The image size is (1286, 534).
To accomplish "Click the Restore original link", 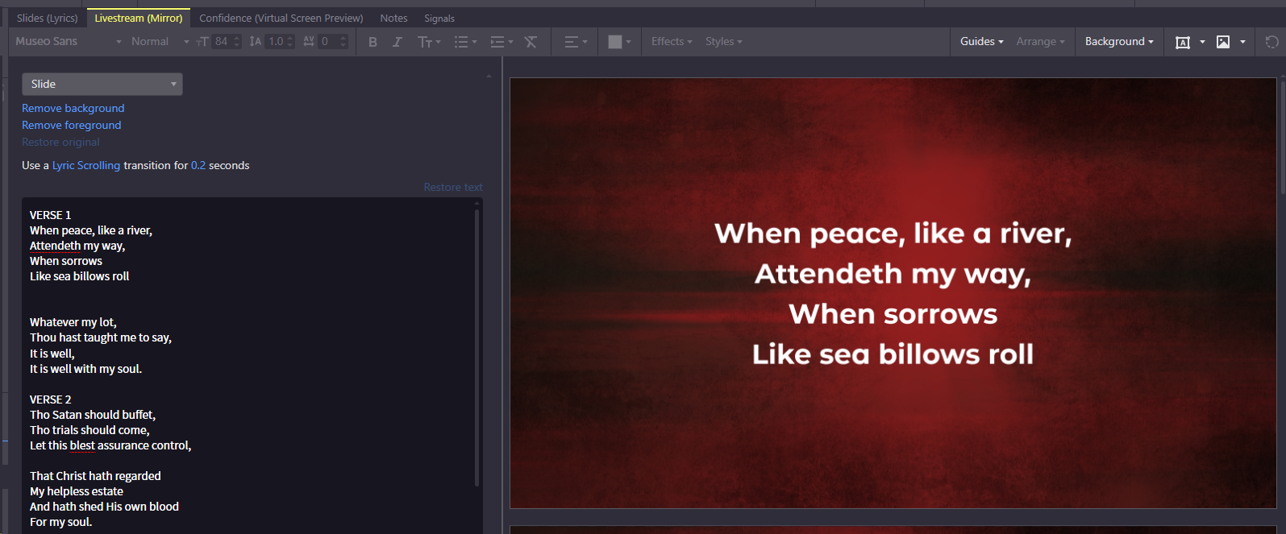I will (x=60, y=142).
